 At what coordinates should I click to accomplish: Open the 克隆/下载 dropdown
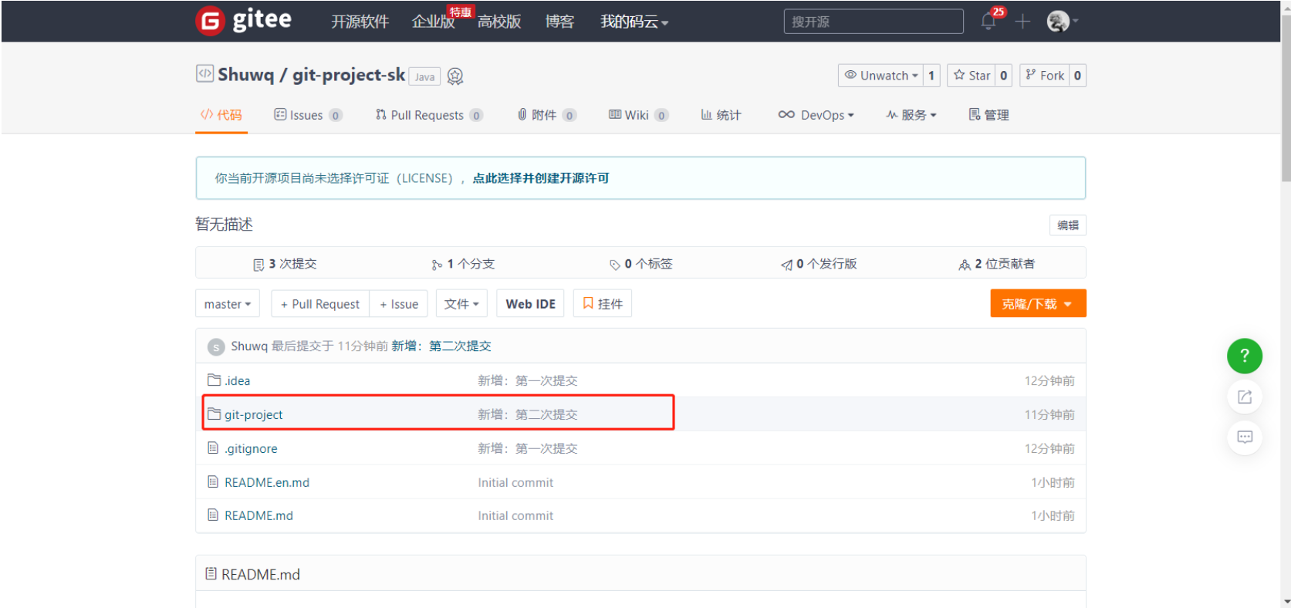[x=1037, y=304]
